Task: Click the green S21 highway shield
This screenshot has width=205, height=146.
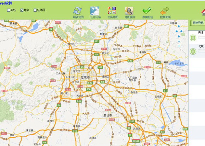Action: (x=186, y=129)
